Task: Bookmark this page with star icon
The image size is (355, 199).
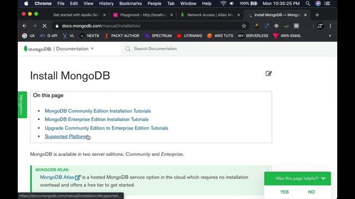Action: tap(244, 26)
